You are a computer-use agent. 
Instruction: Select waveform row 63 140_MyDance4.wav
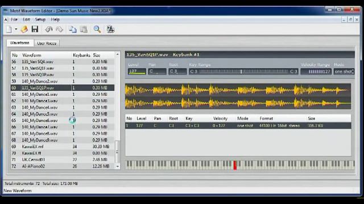point(63,108)
